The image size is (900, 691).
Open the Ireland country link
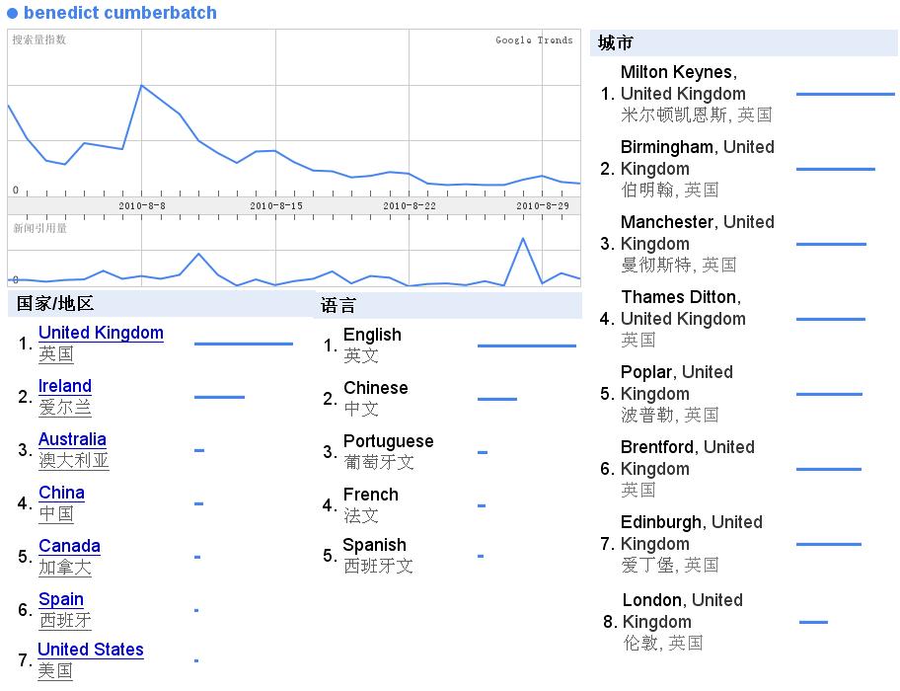[65, 387]
